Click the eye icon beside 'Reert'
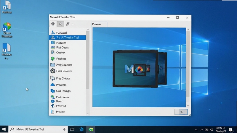Screen dimensions: 237x133 (x=53, y=101)
